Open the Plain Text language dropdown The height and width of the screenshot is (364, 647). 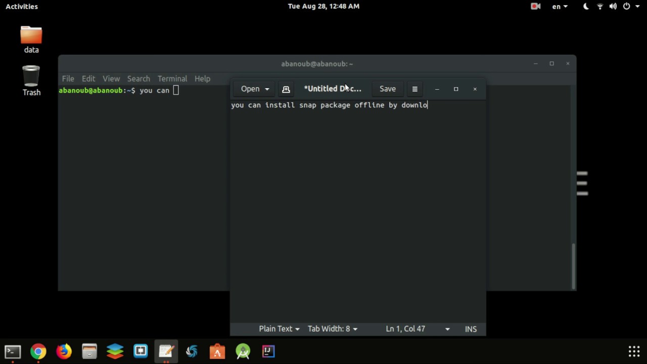coord(279,329)
